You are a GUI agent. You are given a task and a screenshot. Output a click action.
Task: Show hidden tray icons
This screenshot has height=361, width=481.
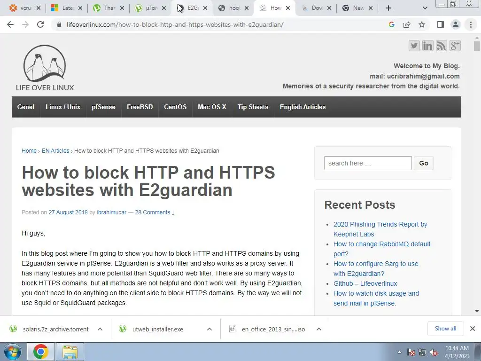click(x=399, y=352)
